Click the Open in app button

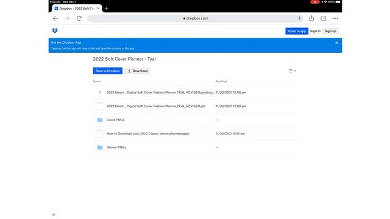(x=297, y=31)
